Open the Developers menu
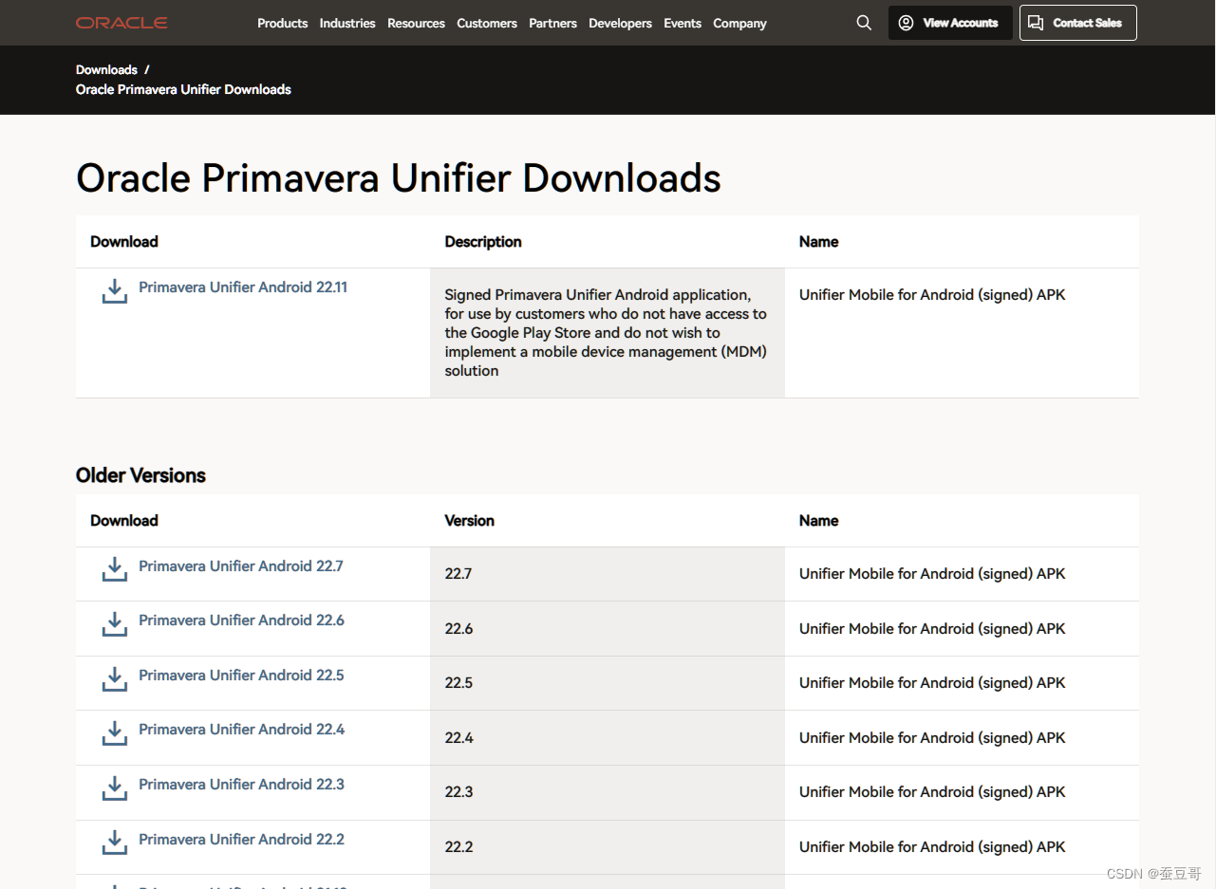1216x889 pixels. tap(620, 23)
